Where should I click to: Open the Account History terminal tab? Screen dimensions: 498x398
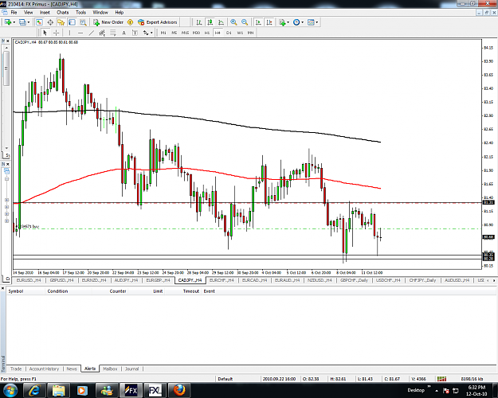[44, 369]
